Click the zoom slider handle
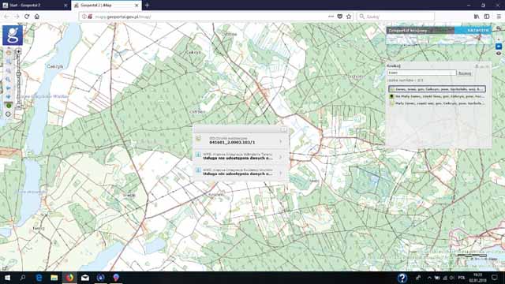 (18, 74)
